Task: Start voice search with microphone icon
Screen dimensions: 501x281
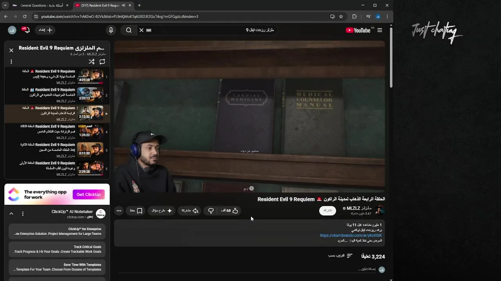Action: (111, 30)
